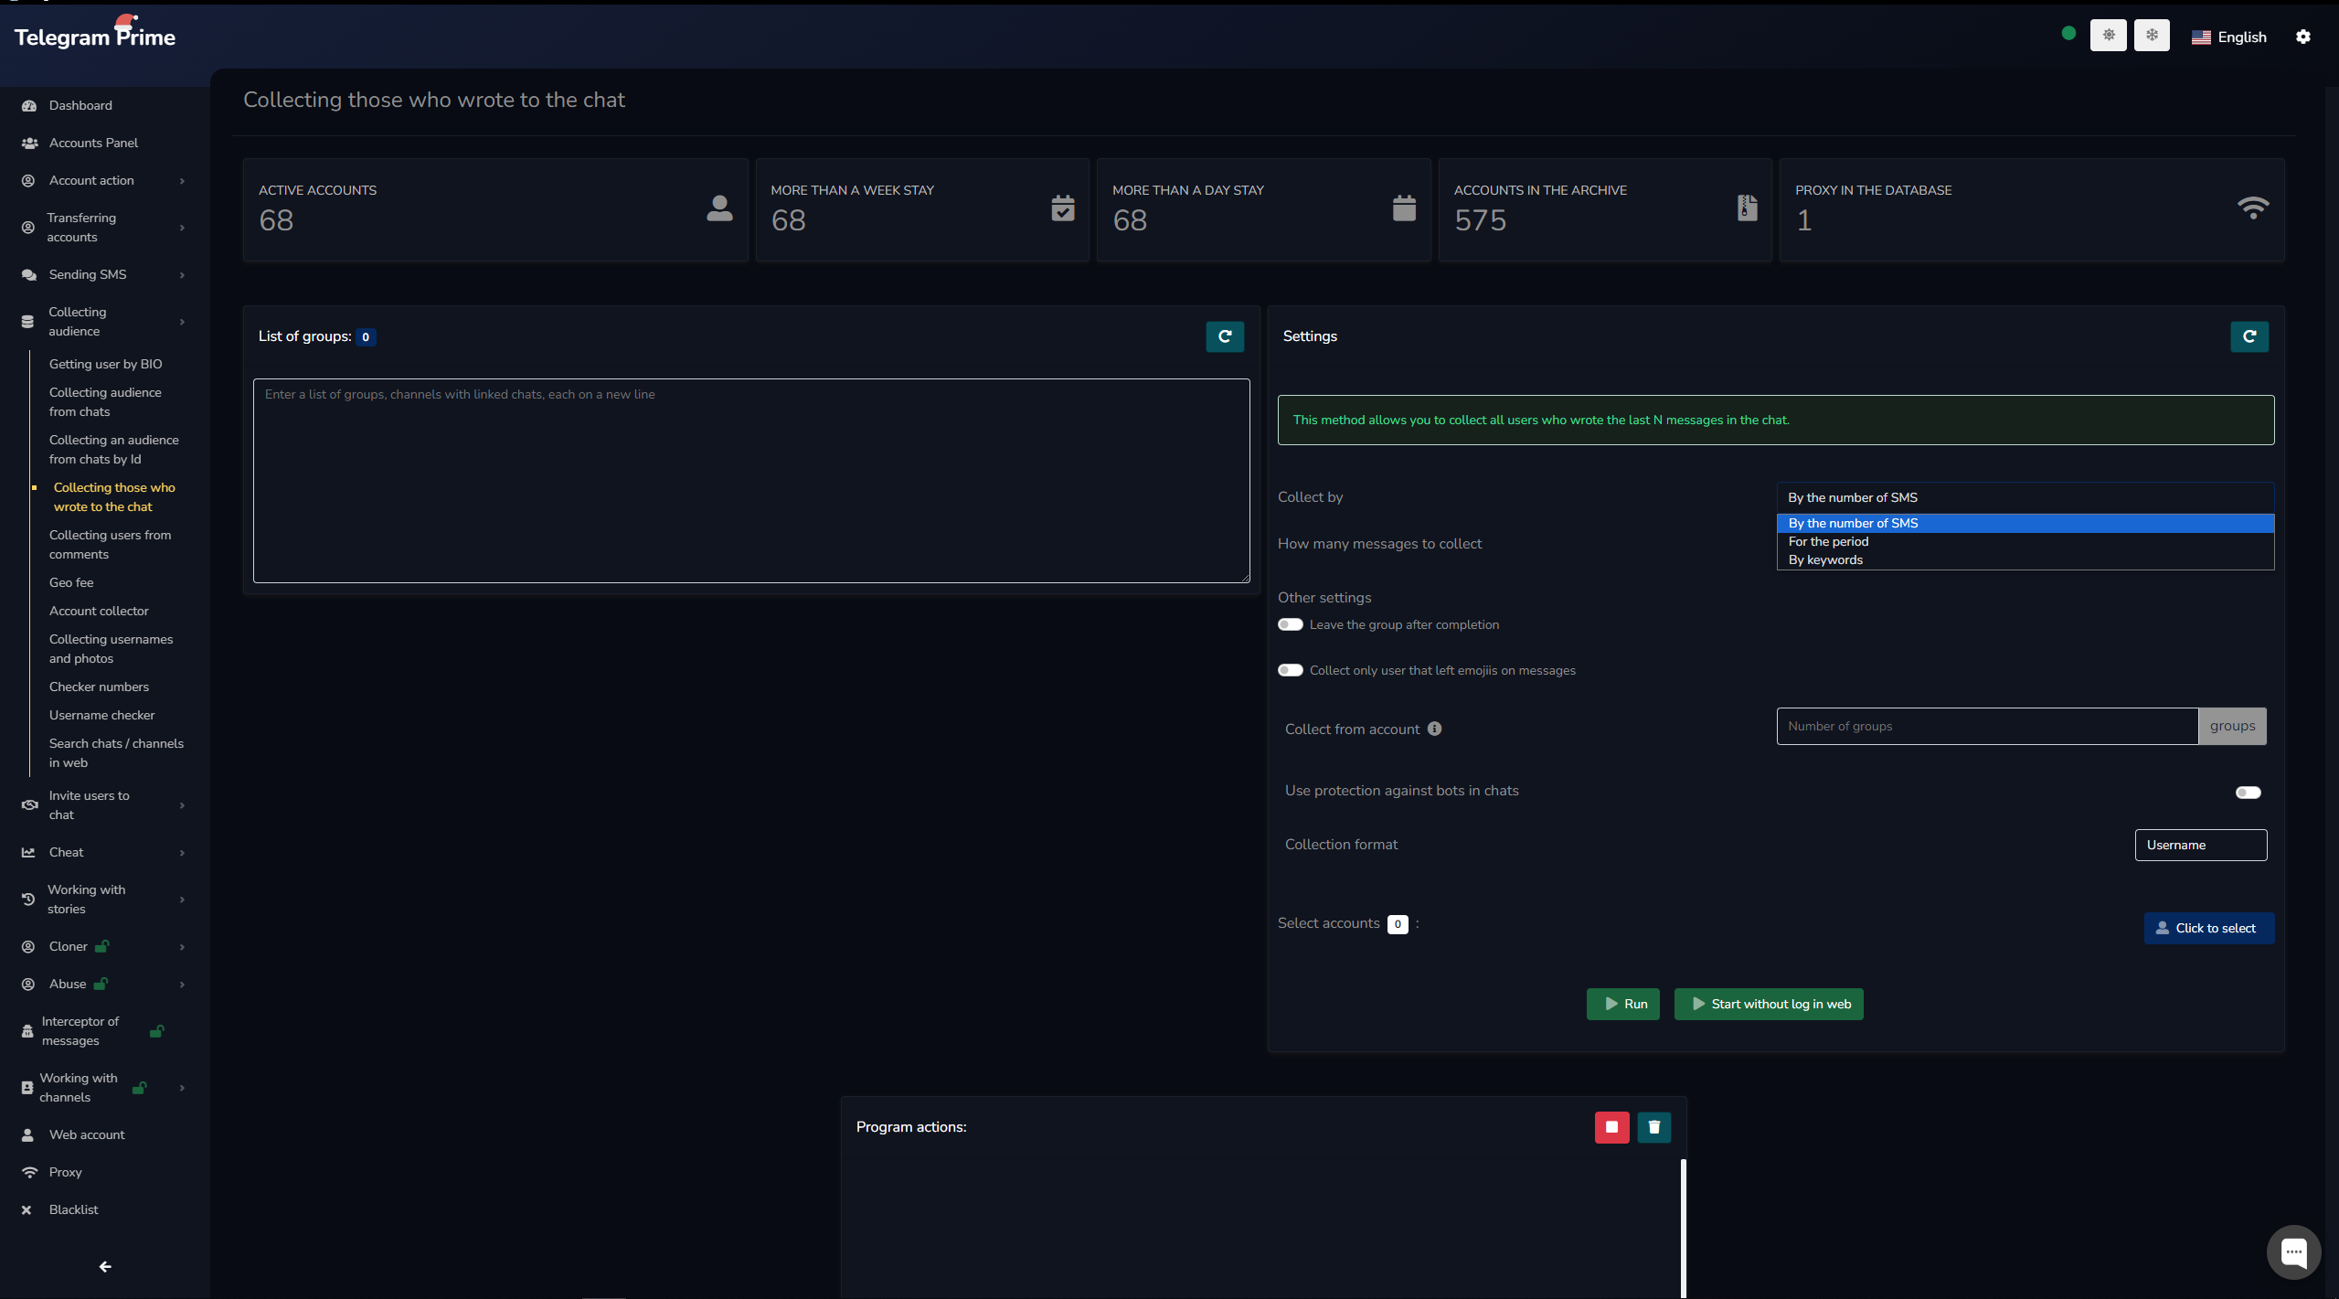Clear program actions with trash icon

pyautogui.click(x=1653, y=1127)
